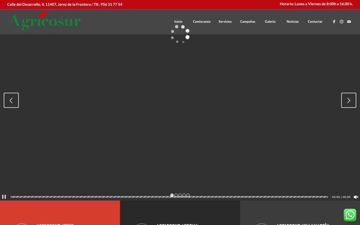Open the Servicios menu item
Image resolution: width=360 pixels, height=225 pixels.
225,21
